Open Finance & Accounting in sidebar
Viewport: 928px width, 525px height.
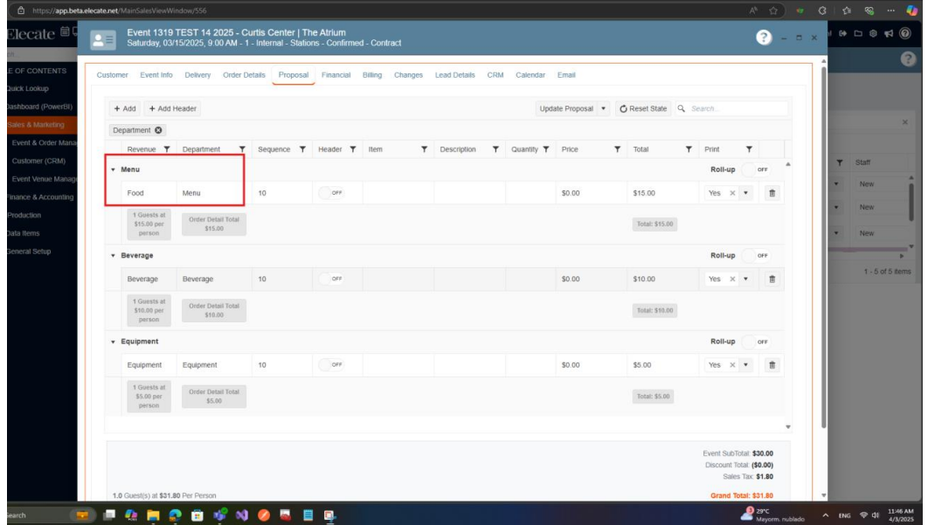coord(40,197)
